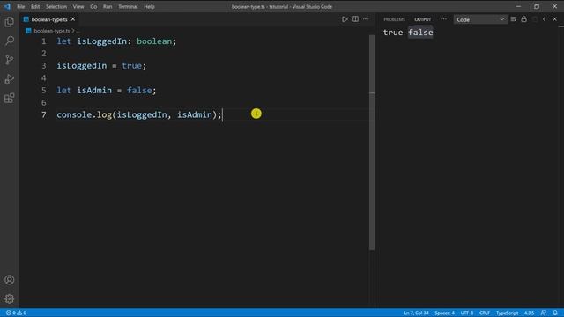Click 'true' in the output panel
Screen dimensions: 564x317
393,33
